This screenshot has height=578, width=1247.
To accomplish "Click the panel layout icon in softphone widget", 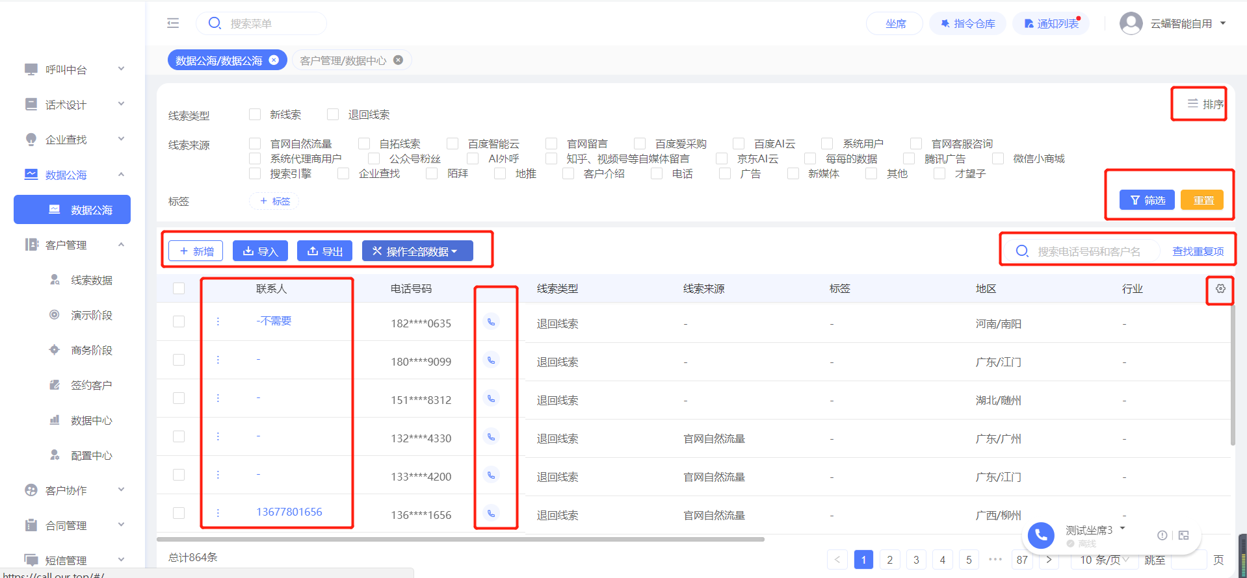I will [1183, 535].
